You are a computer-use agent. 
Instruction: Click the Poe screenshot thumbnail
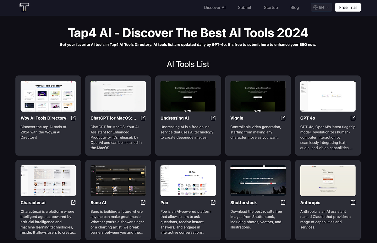188,180
